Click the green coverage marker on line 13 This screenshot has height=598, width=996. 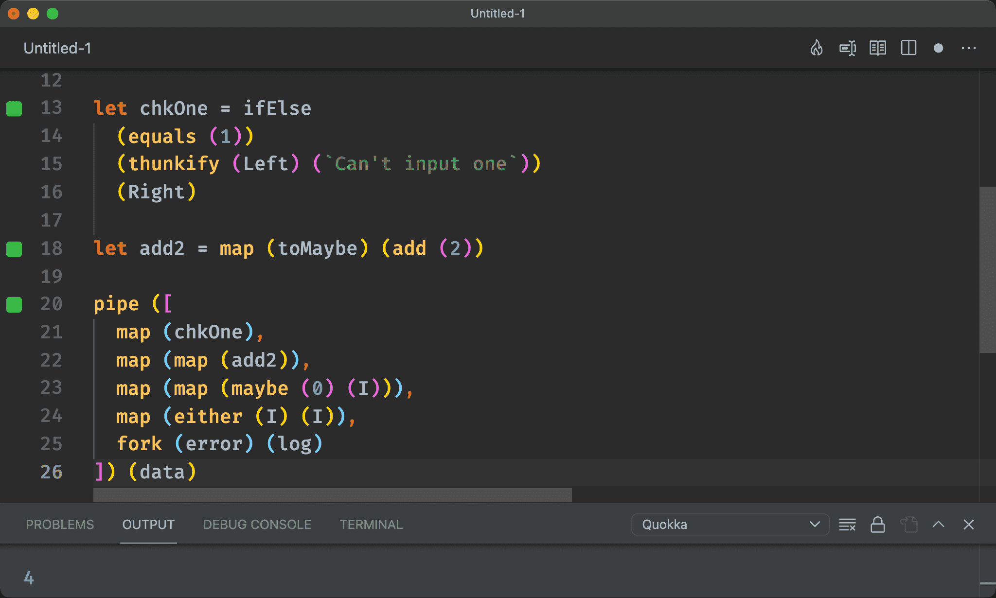click(14, 109)
